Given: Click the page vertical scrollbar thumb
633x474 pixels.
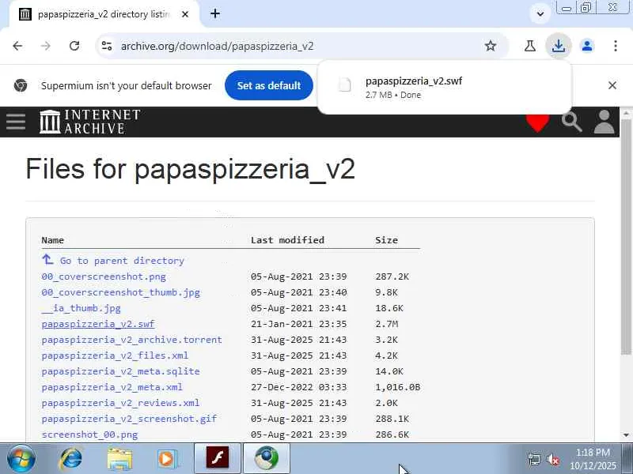Looking at the screenshot, I should coord(626,237).
